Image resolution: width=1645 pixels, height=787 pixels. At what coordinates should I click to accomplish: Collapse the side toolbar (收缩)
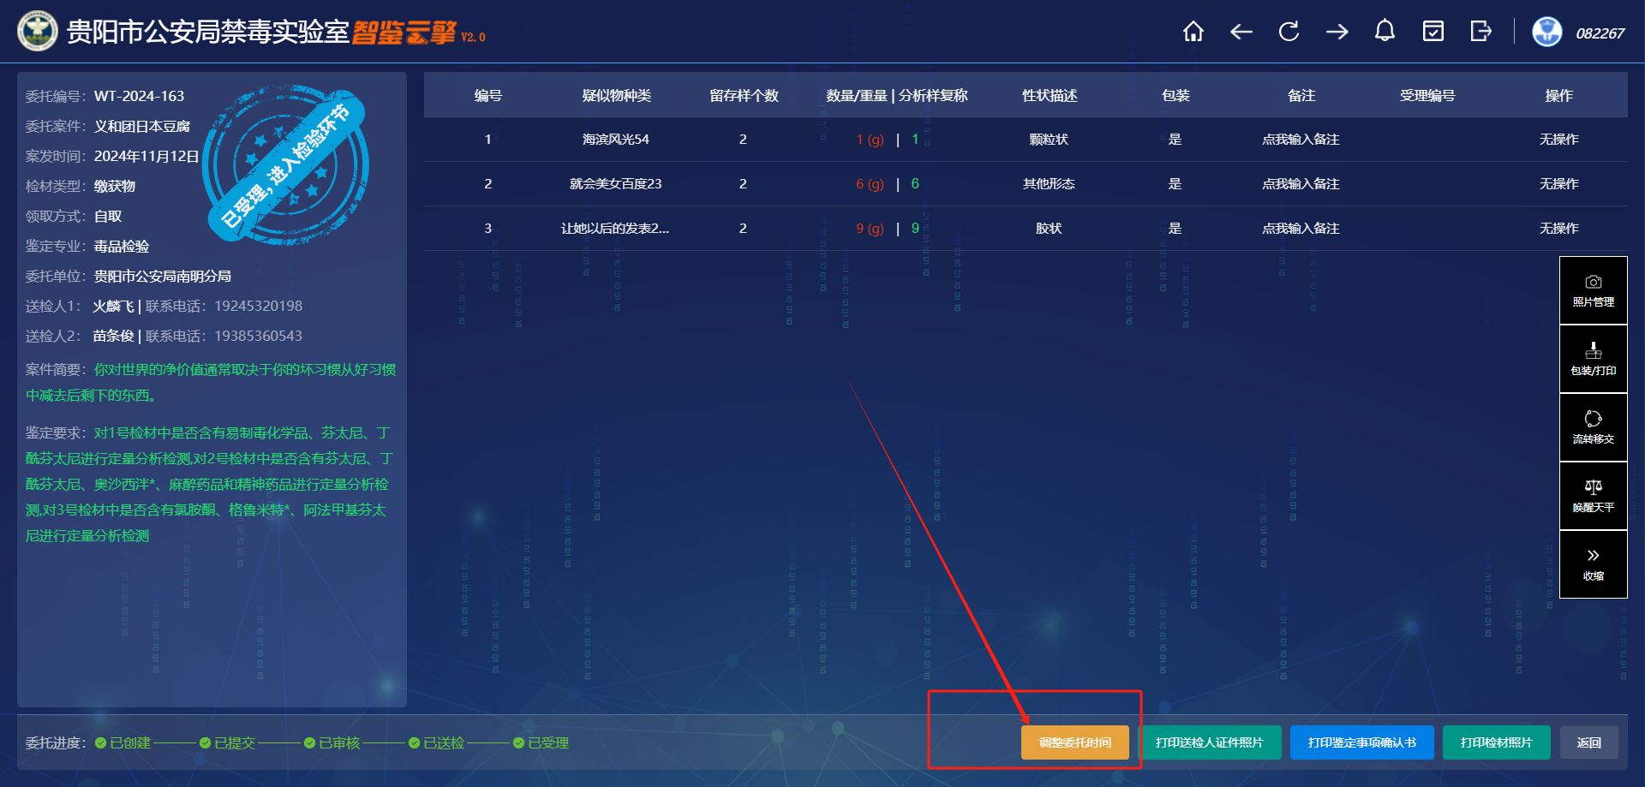point(1593,564)
